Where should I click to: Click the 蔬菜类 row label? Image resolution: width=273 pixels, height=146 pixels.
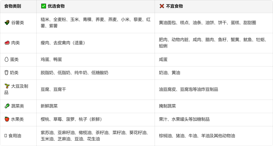pyautogui.click(x=18, y=106)
